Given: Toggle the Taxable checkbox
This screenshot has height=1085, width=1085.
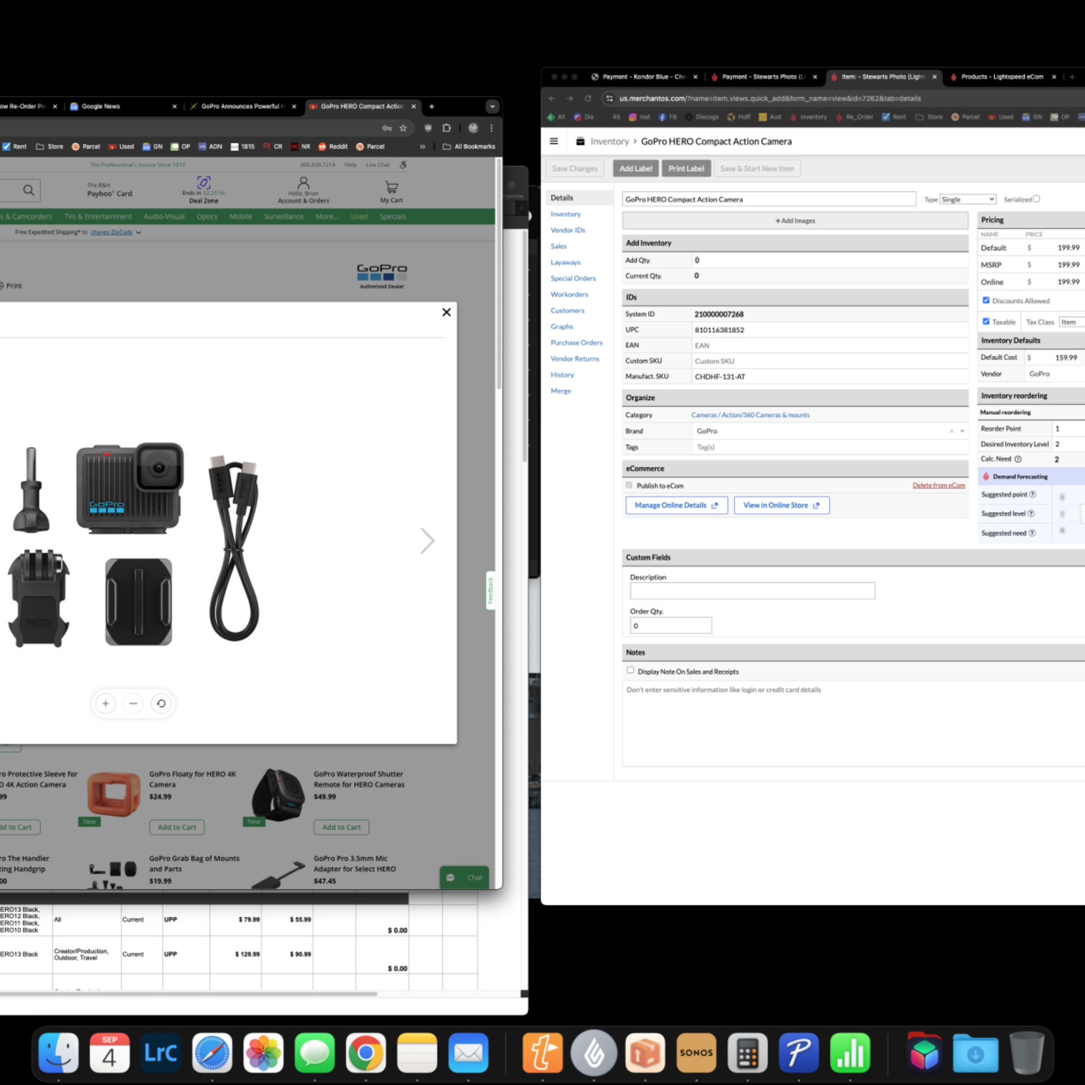Looking at the screenshot, I should coord(986,321).
